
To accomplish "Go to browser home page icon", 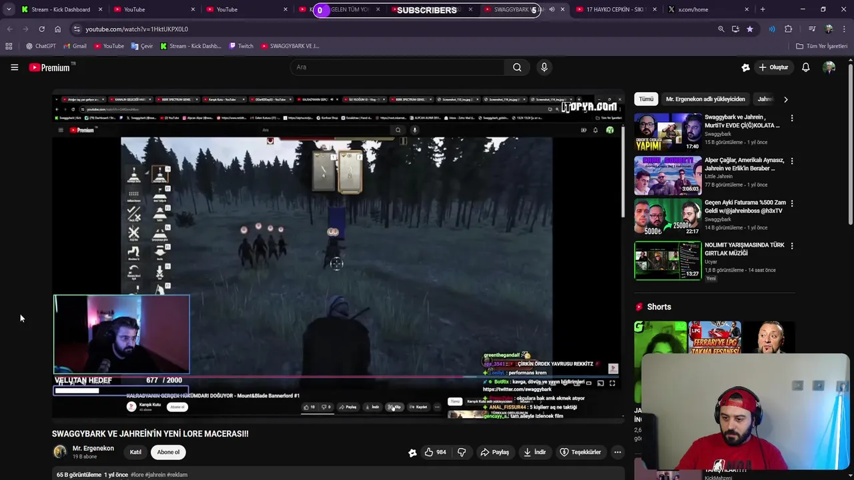I will (57, 29).
